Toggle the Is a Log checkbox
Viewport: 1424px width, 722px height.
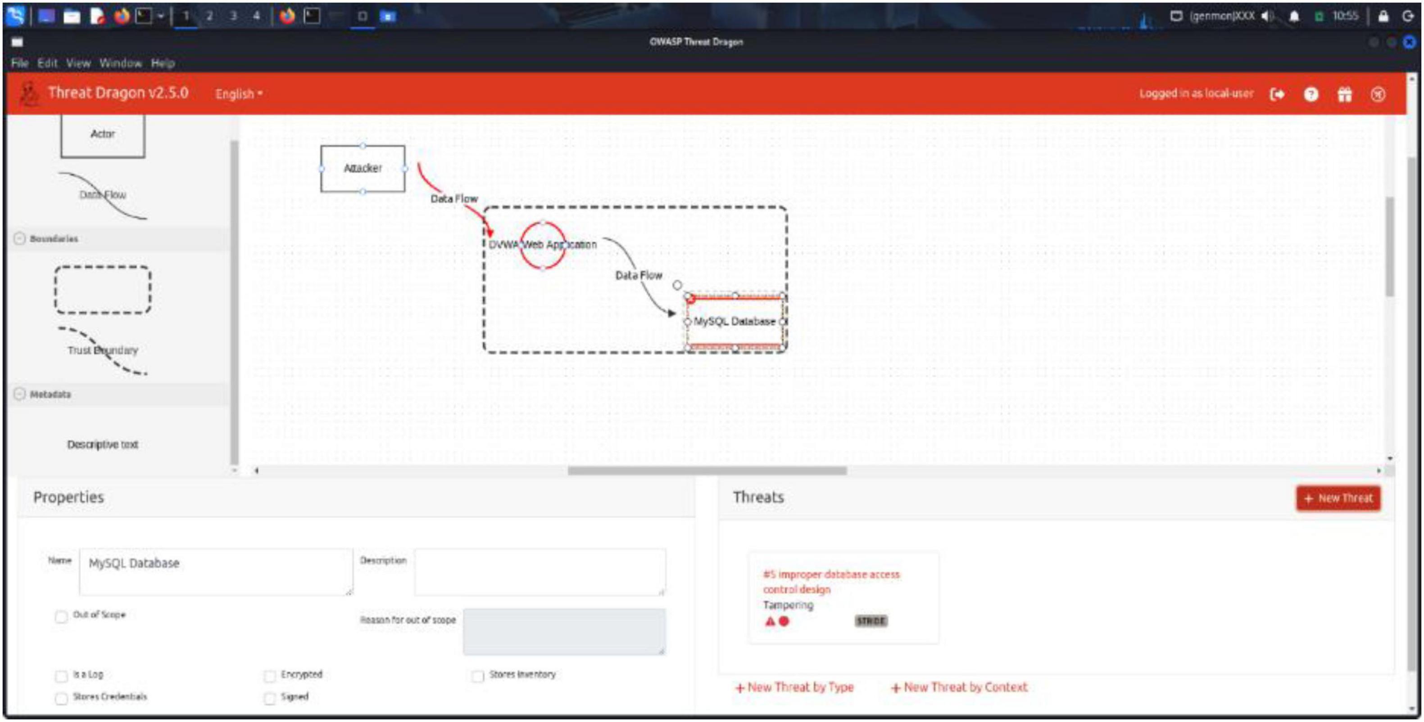point(61,676)
